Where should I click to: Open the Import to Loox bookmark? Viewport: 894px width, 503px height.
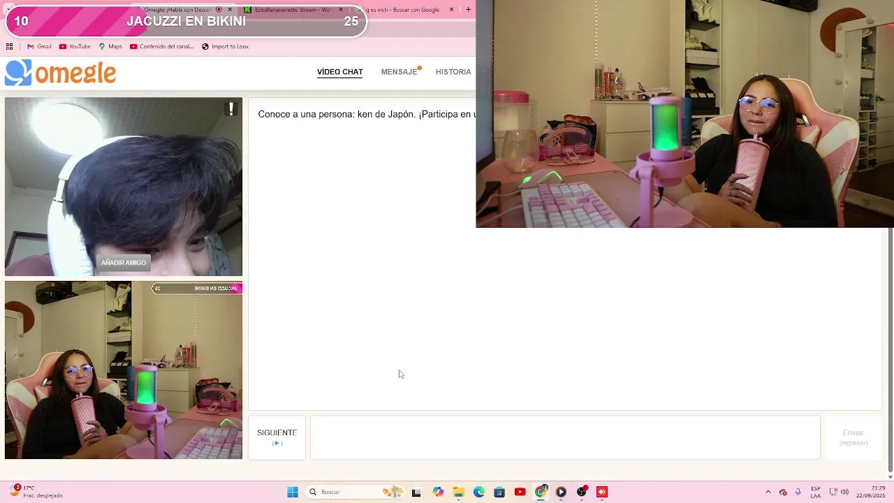(x=225, y=47)
